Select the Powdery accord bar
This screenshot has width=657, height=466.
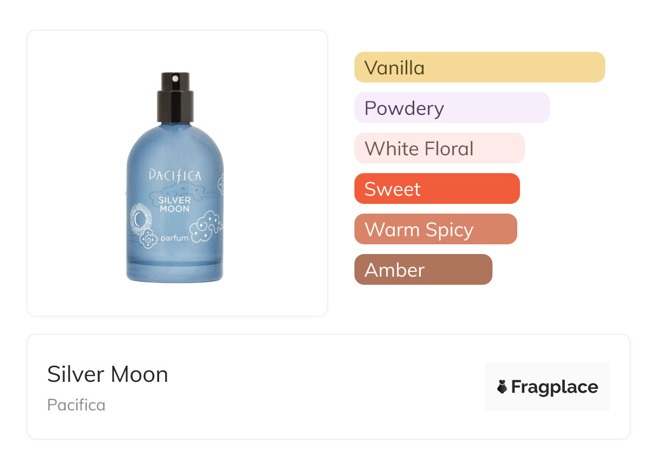click(451, 108)
